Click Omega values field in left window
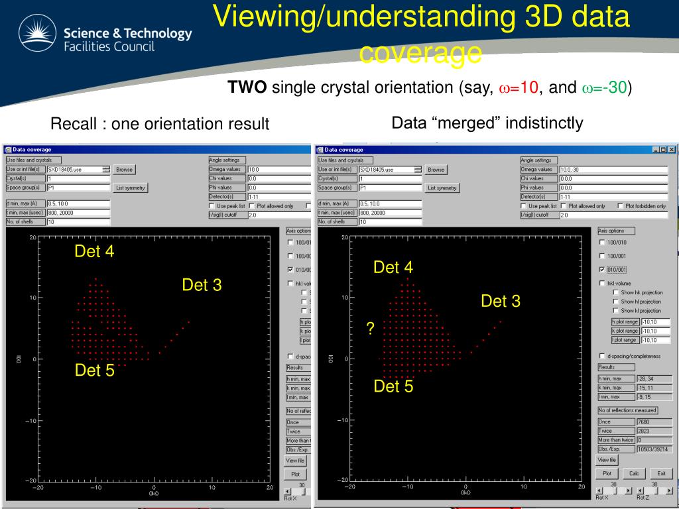The image size is (679, 509). 279,170
